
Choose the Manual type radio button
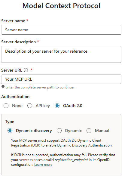click(89, 131)
